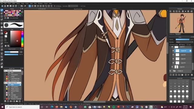Open Layer37 settings gear

tap(190, 51)
